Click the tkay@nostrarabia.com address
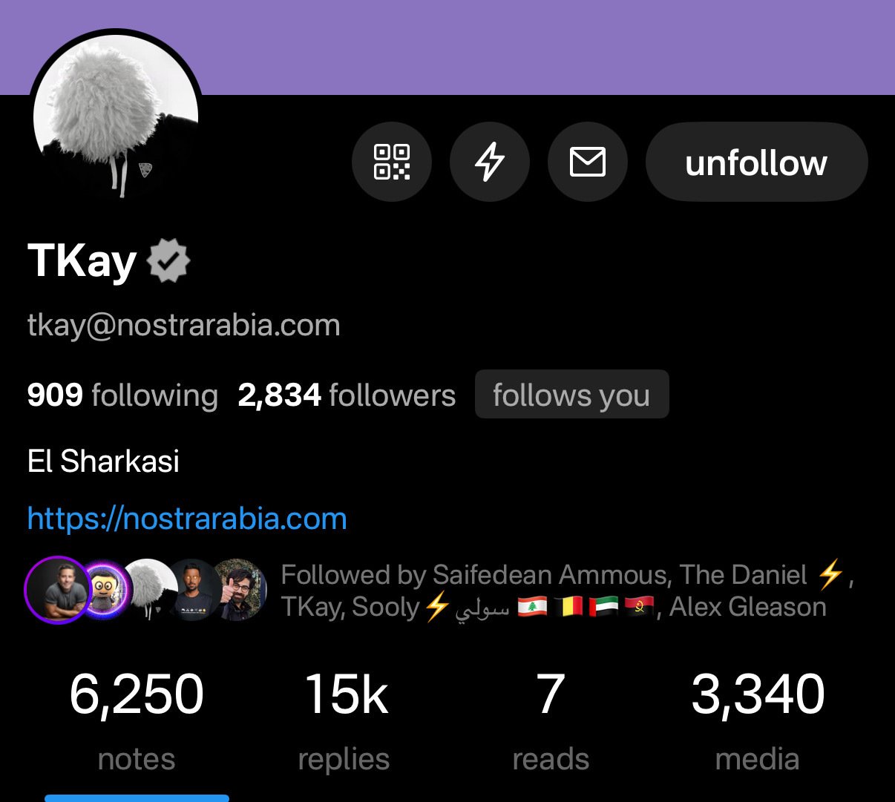The height and width of the screenshot is (802, 895). [x=184, y=325]
